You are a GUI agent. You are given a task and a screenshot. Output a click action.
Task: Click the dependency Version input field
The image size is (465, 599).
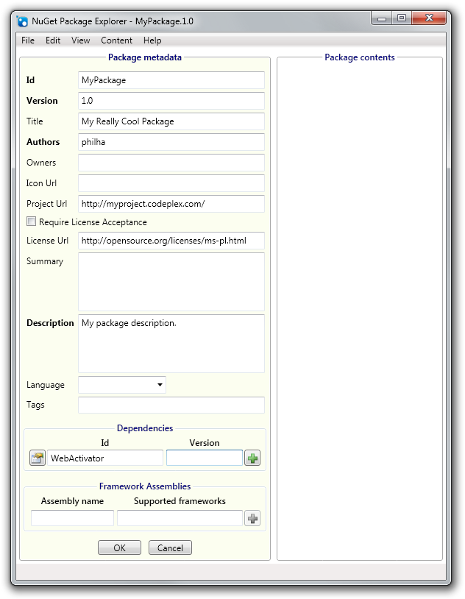(205, 458)
